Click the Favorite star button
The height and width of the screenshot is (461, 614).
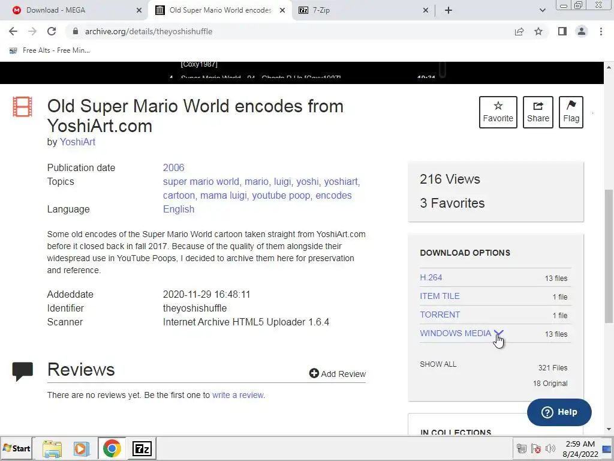pyautogui.click(x=498, y=112)
